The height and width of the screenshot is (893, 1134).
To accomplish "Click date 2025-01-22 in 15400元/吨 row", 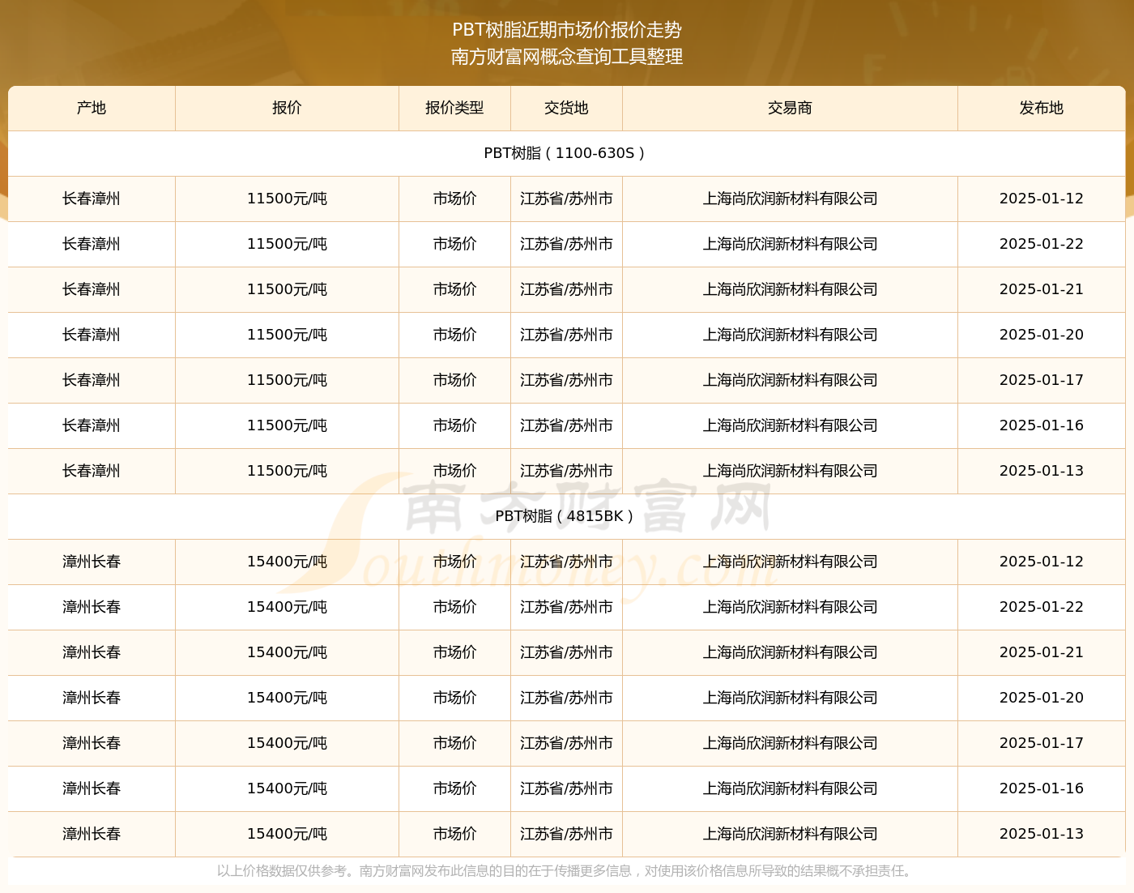I will pos(1042,607).
